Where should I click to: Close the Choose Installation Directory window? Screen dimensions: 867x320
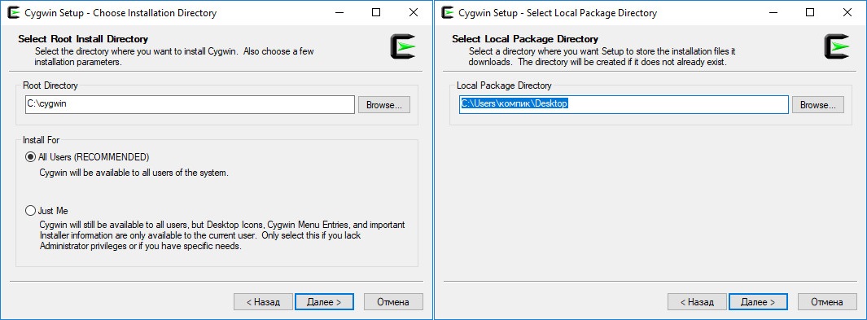[x=413, y=12]
